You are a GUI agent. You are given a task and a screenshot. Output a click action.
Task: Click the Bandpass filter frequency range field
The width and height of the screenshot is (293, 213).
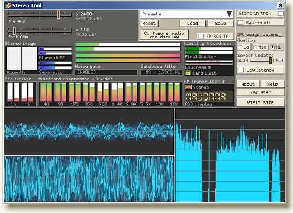point(161,72)
